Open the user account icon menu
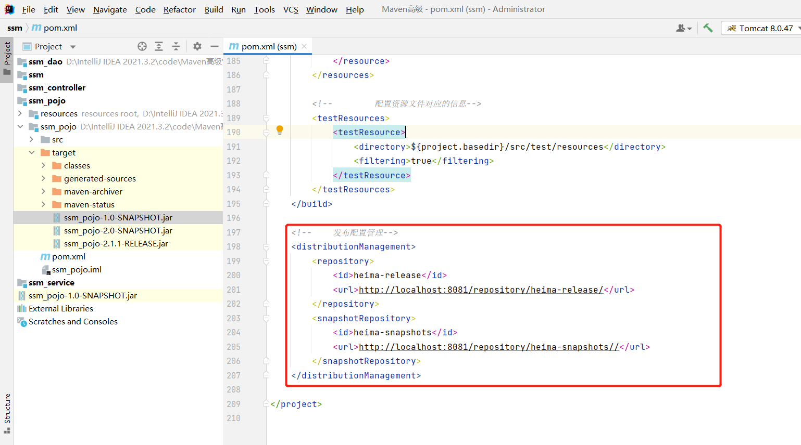 683,28
